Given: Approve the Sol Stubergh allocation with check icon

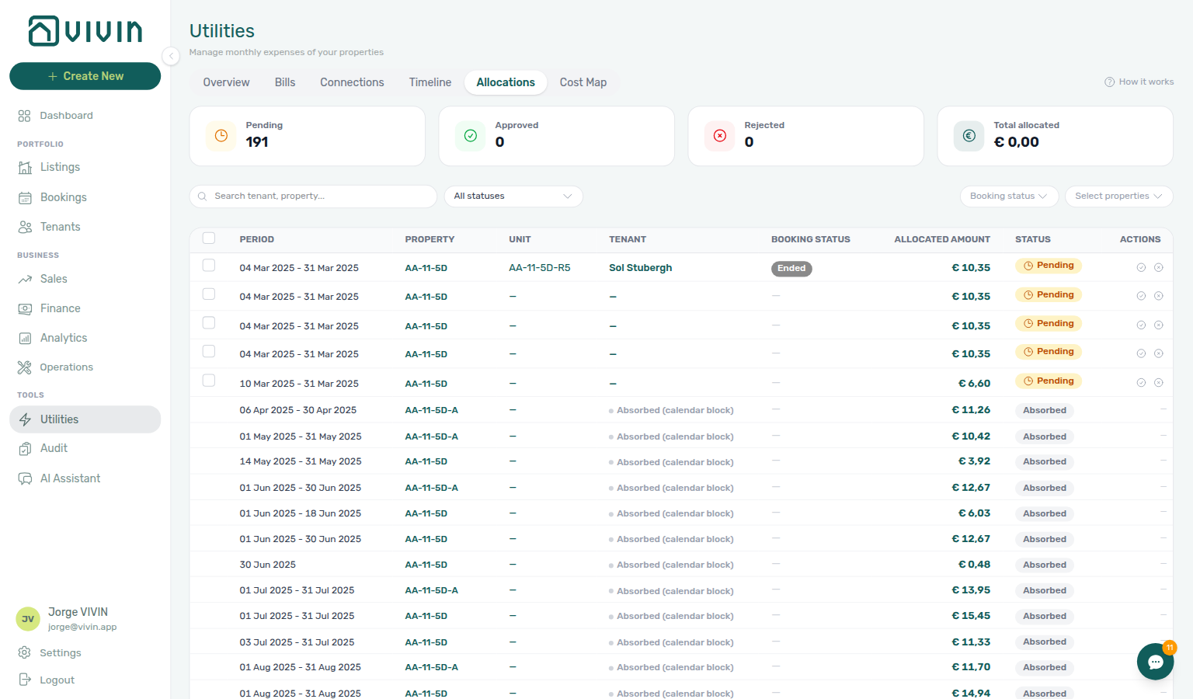Looking at the screenshot, I should pyautogui.click(x=1141, y=267).
